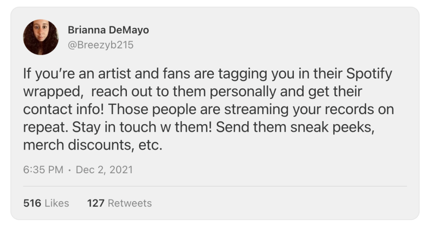Click the @Breezyb215 handle

pos(100,44)
